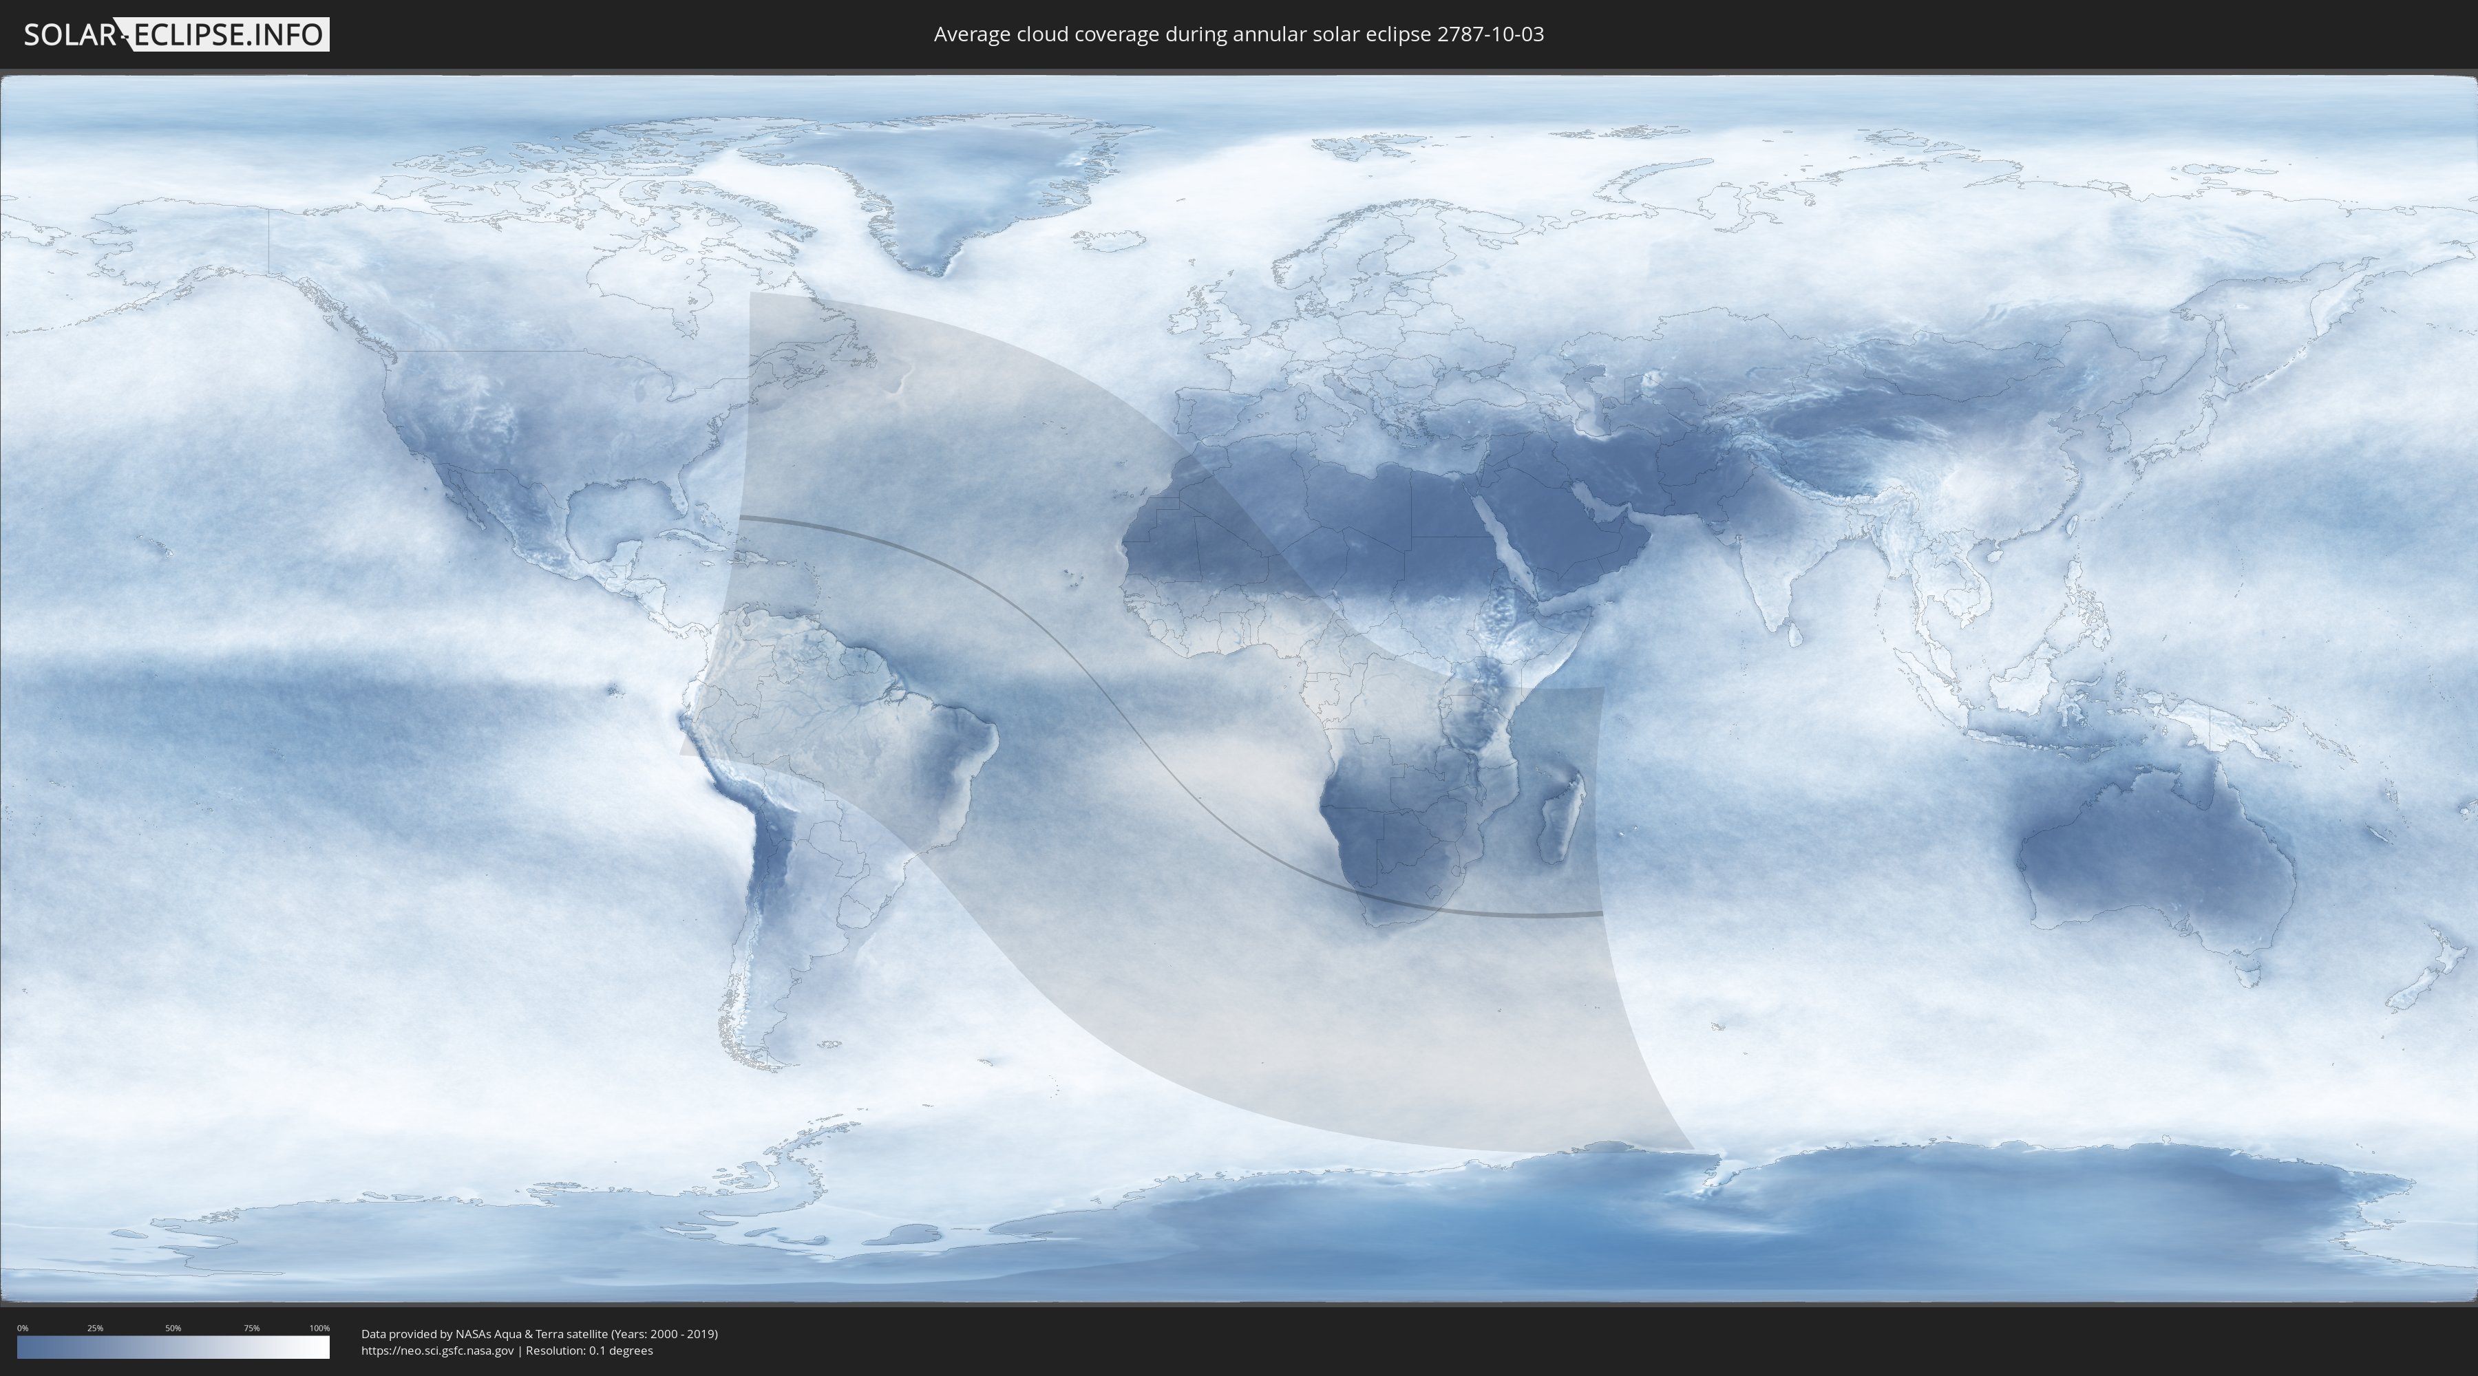Click the 'Resolution: 0.1 degrees' text
Screen dimensions: 2478x1376
click(x=589, y=1351)
